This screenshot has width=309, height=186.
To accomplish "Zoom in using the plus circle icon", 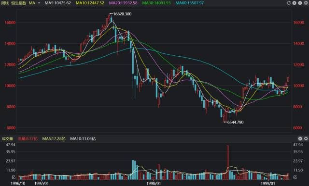I will (x=295, y=3).
